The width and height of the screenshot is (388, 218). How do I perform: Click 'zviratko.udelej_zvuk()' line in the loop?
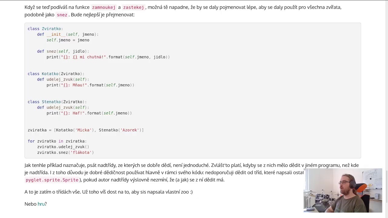click(63, 147)
